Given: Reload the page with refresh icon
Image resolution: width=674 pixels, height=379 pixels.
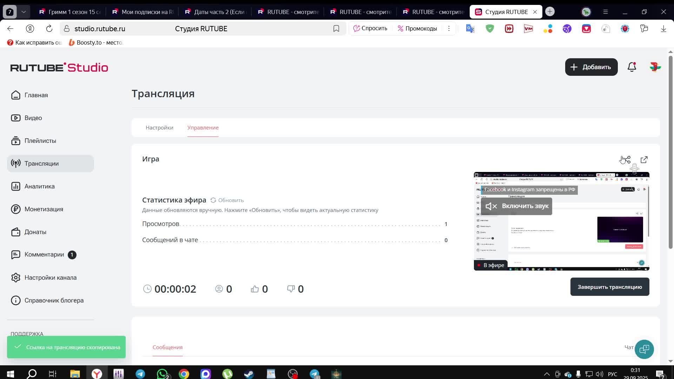Looking at the screenshot, I should point(49,29).
